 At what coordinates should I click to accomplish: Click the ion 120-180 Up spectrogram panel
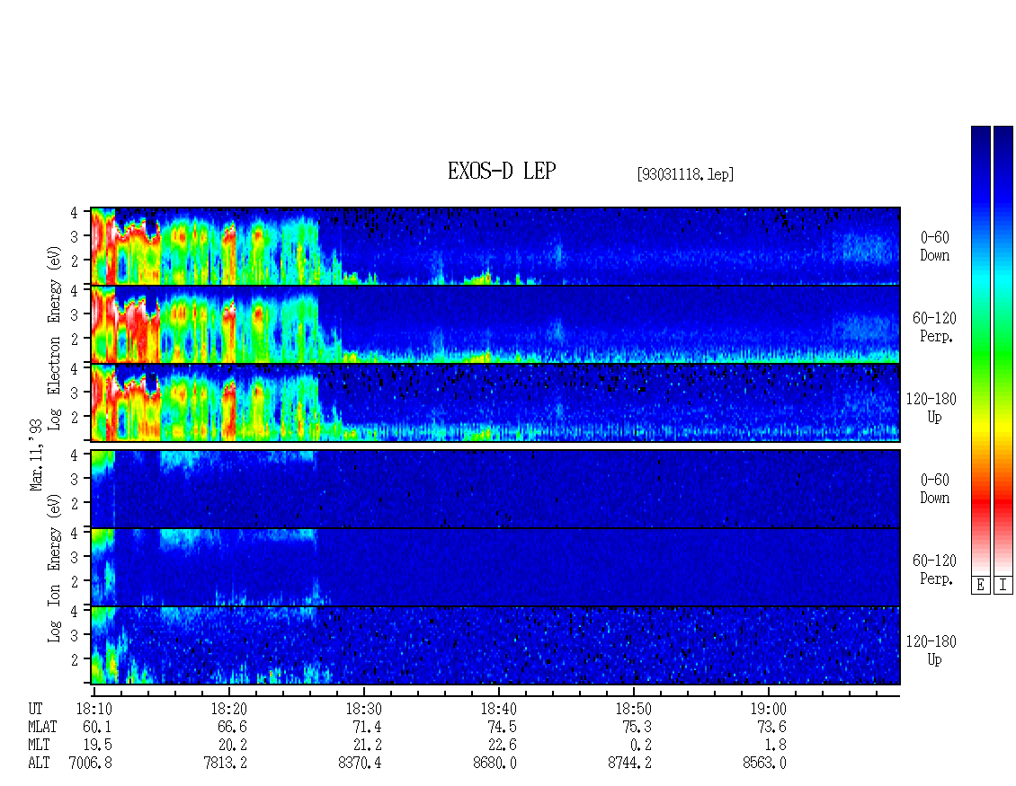coord(495,646)
